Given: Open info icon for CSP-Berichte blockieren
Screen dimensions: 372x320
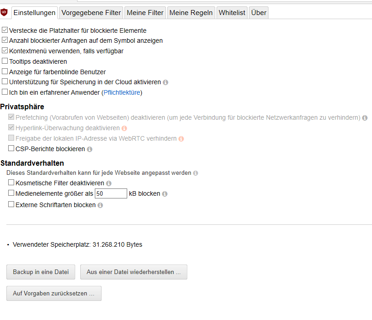Looking at the screenshot, I should coord(89,149).
